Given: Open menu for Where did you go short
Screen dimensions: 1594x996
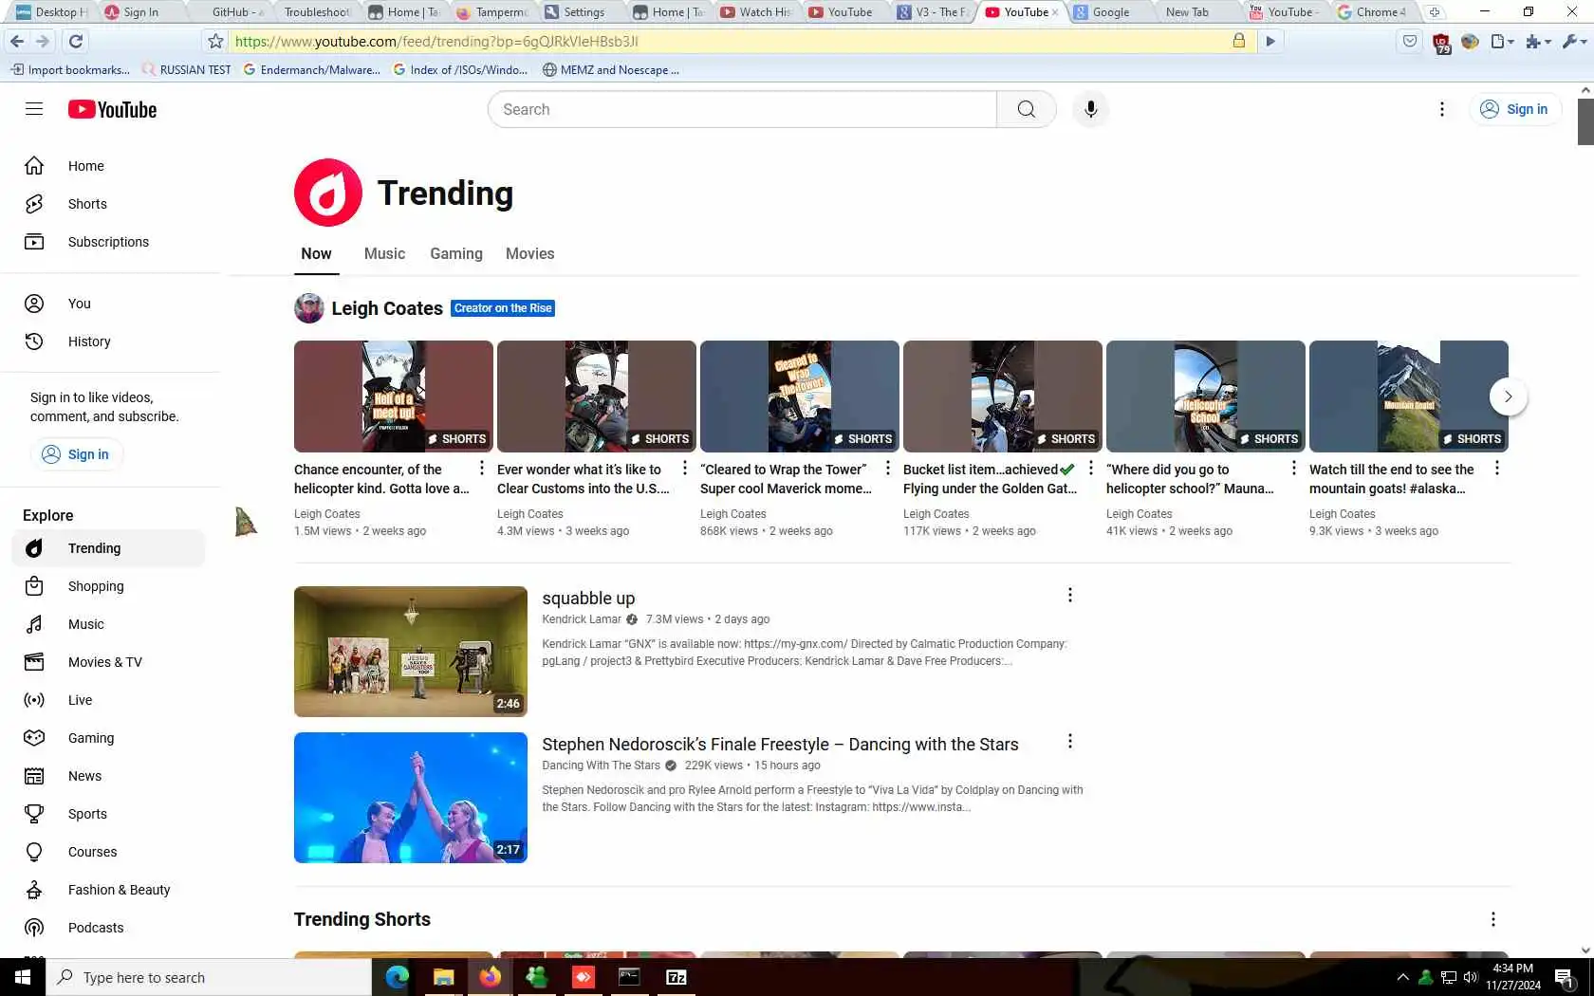Looking at the screenshot, I should [1294, 468].
